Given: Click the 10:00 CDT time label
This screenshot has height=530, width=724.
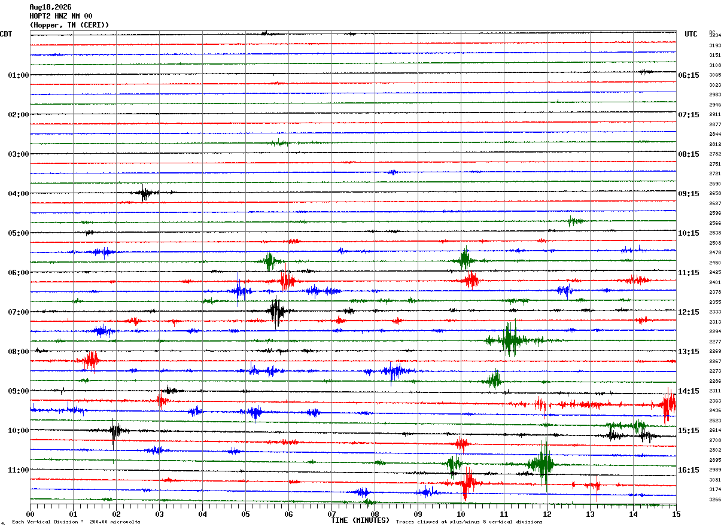Looking at the screenshot, I should (19, 431).
